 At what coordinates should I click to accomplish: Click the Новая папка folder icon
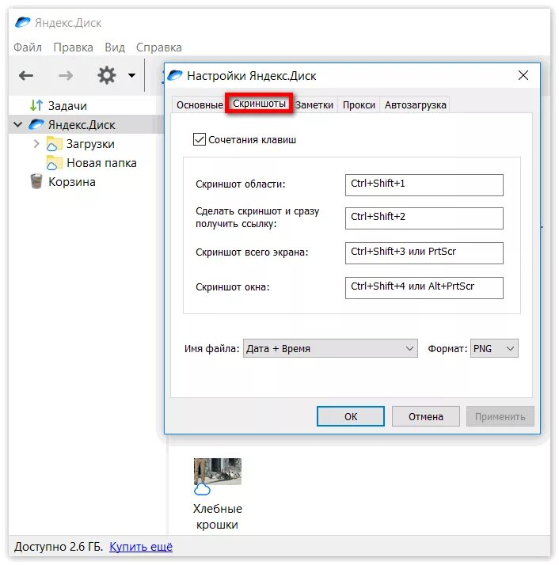point(54,162)
